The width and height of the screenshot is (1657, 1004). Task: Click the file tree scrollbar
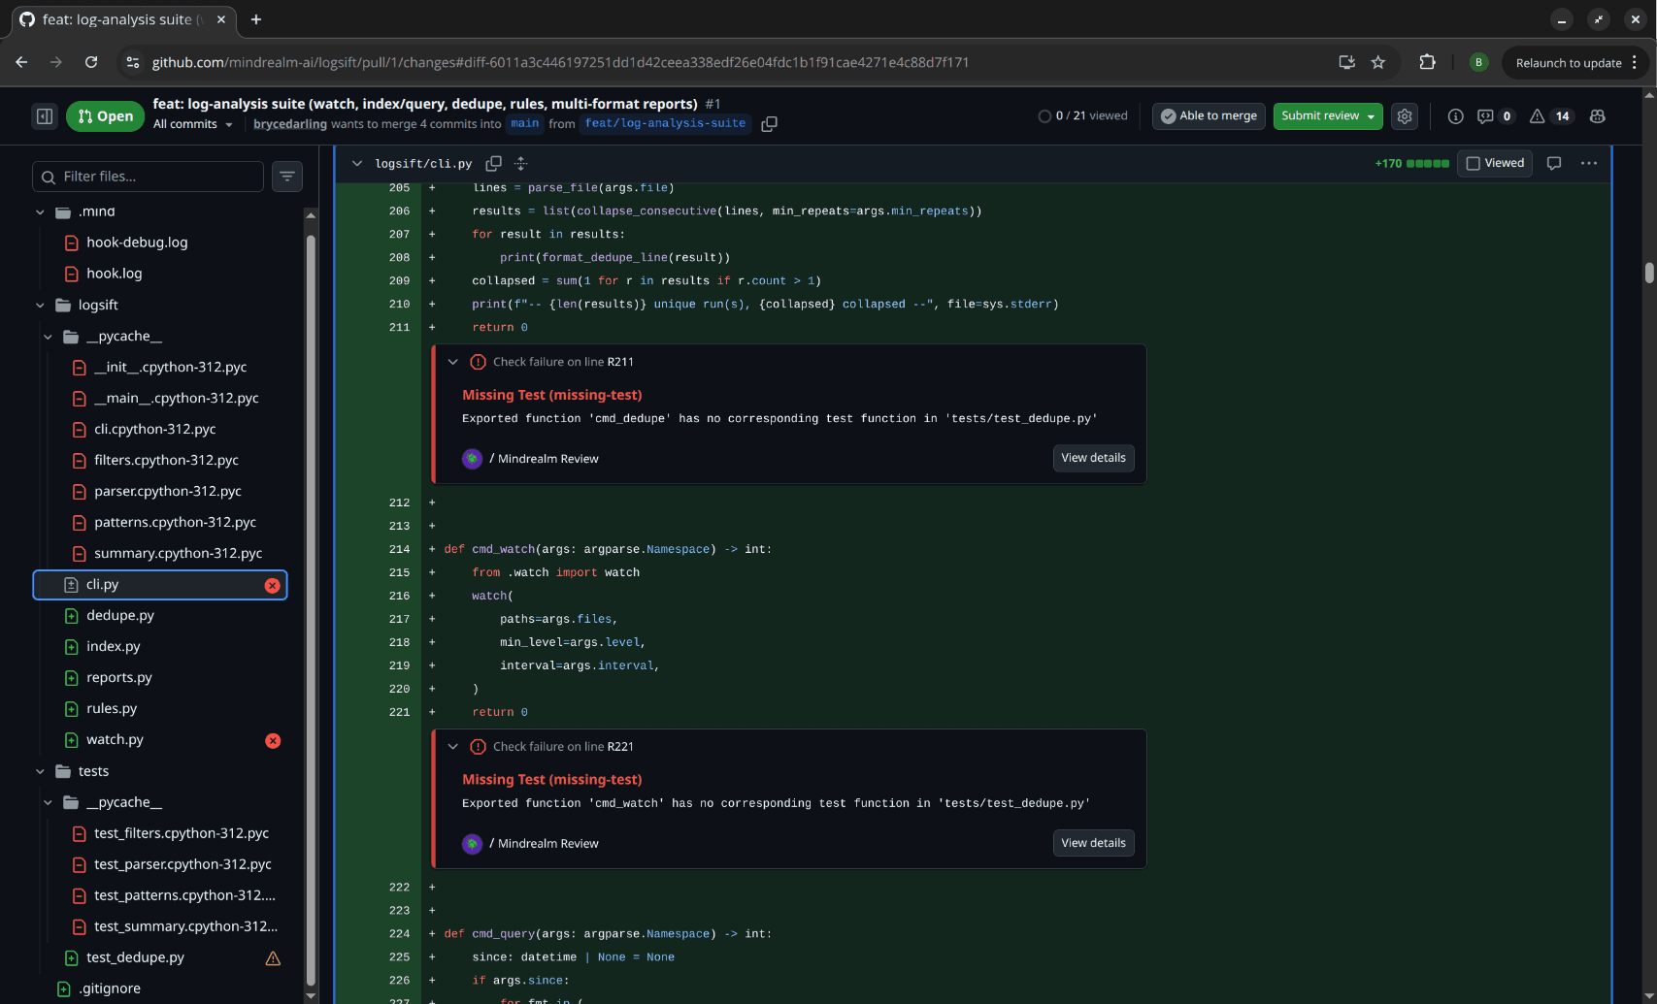(x=311, y=611)
